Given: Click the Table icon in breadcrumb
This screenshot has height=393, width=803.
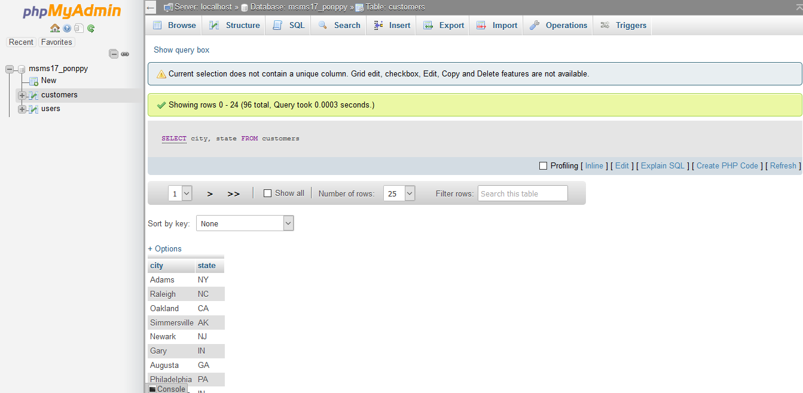Looking at the screenshot, I should tap(359, 8).
